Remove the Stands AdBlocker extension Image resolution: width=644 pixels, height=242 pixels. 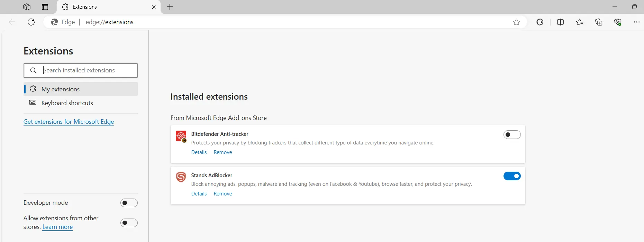(223, 194)
